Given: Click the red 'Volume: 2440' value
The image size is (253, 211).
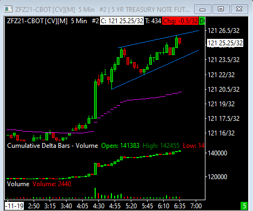Looking at the screenshot, I should tap(52, 184).
